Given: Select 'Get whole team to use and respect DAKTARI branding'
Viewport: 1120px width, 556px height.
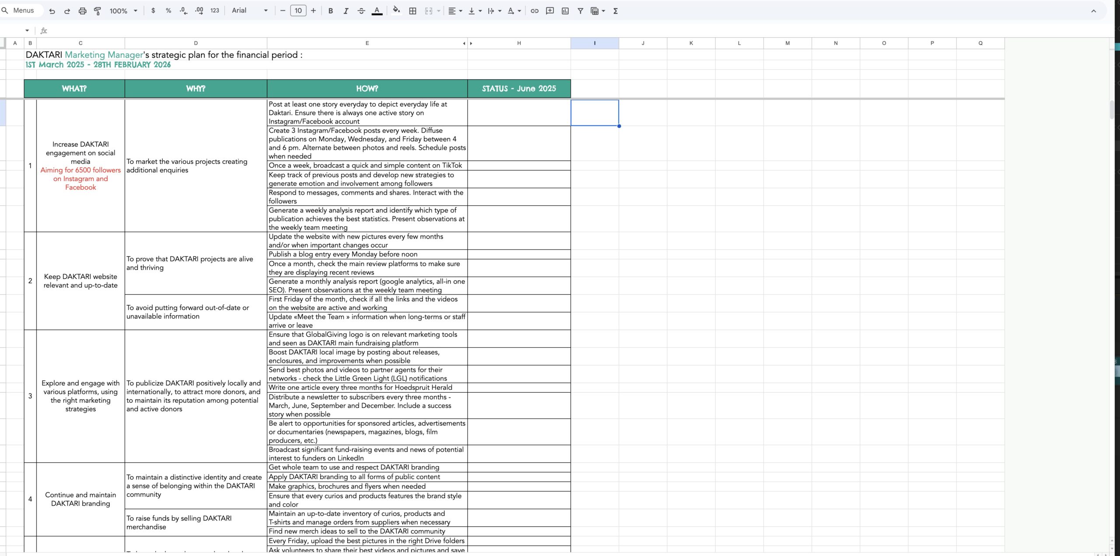Looking at the screenshot, I should coord(367,468).
